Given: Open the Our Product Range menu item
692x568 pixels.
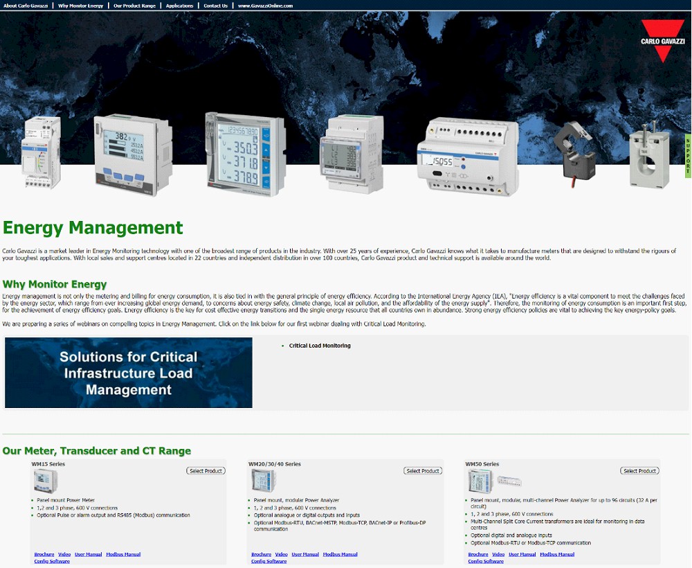Looking at the screenshot, I should point(135,6).
